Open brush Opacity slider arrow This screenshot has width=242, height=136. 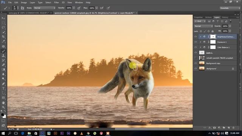[x=74, y=8]
